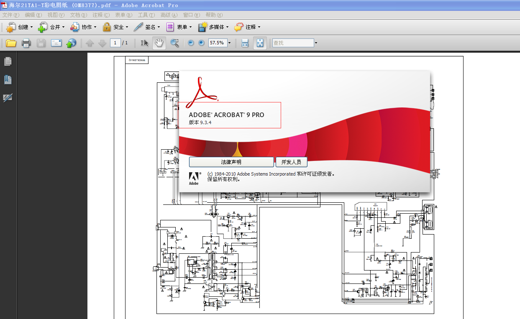Click the 法律声明 button

231,162
